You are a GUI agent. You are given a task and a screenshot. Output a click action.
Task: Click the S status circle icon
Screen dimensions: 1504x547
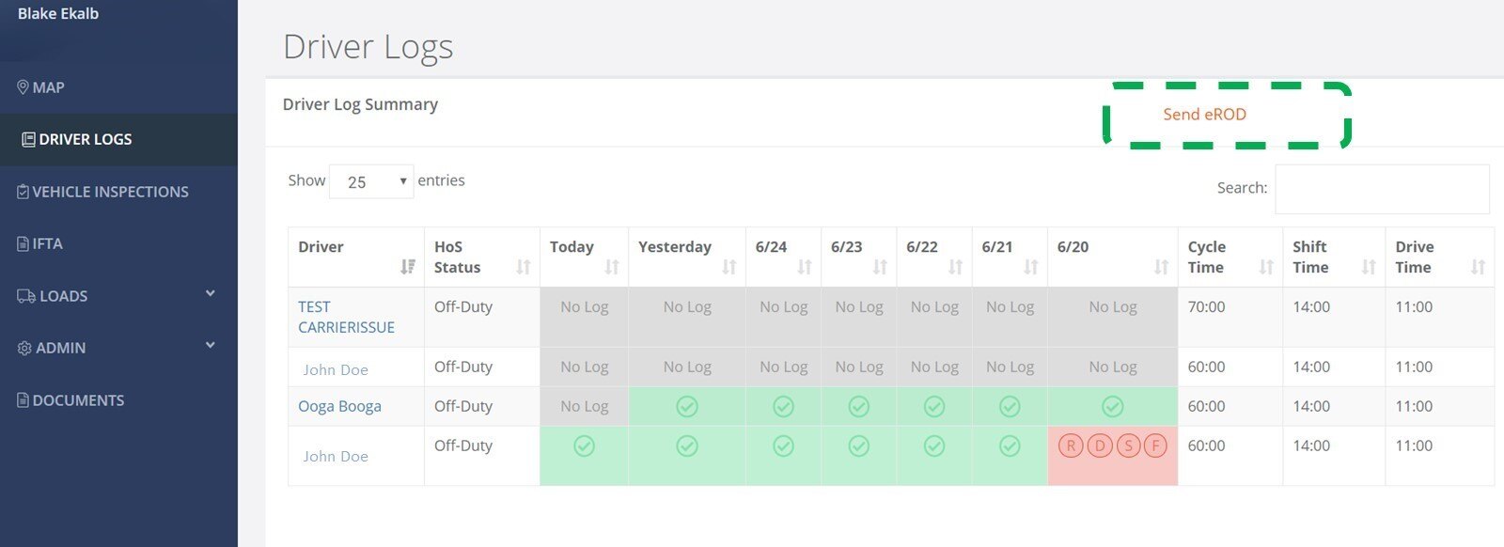click(1128, 445)
